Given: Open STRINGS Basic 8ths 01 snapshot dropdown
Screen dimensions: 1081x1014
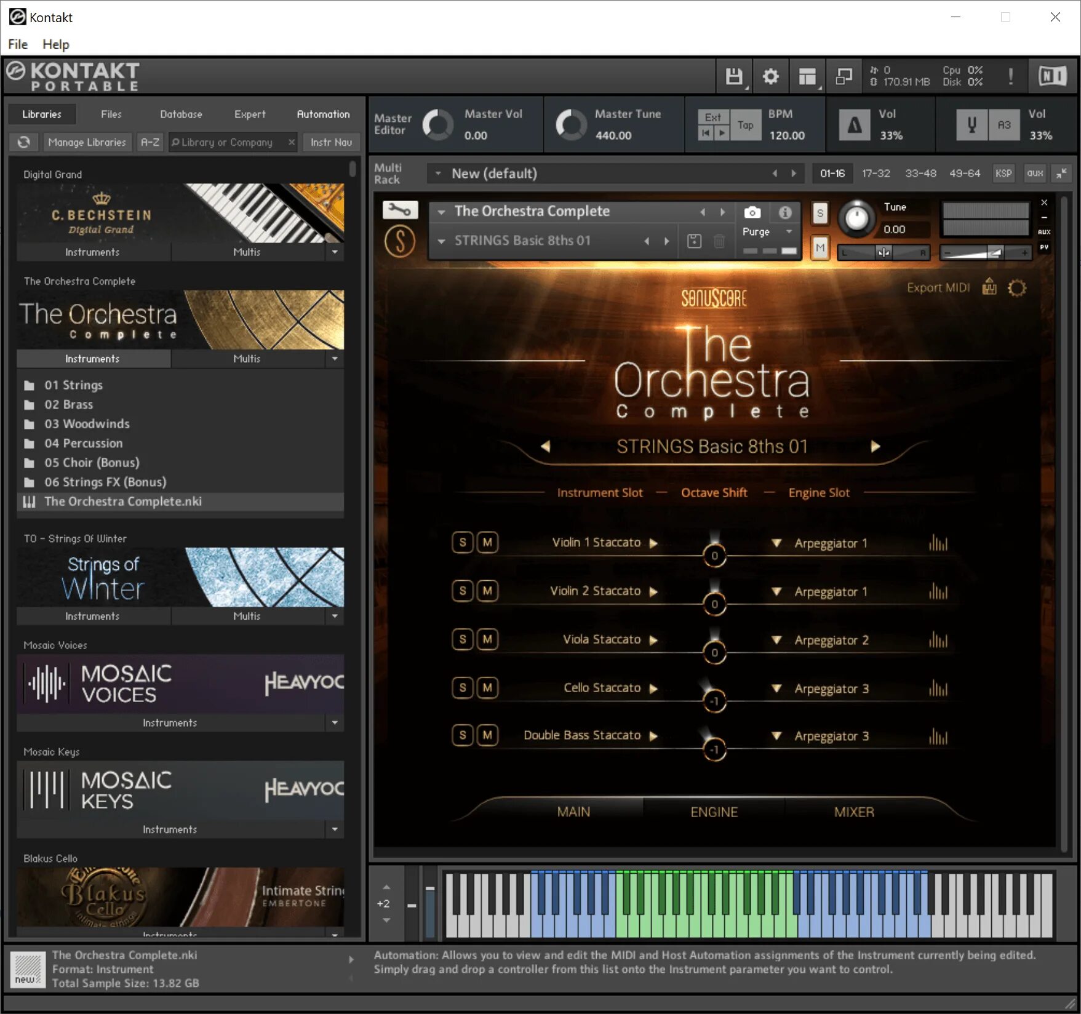Looking at the screenshot, I should 441,241.
